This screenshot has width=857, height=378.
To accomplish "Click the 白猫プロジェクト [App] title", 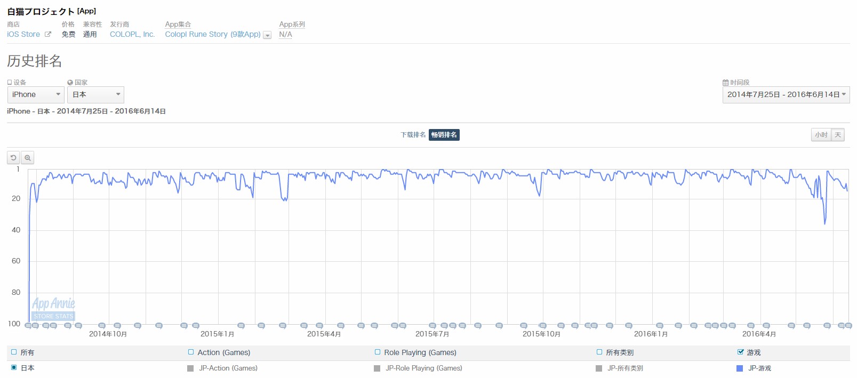I will (x=52, y=11).
